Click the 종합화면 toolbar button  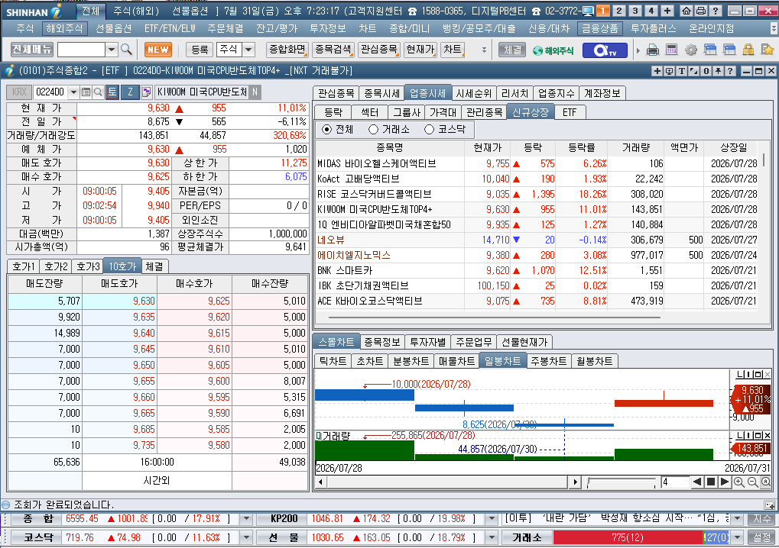(287, 50)
